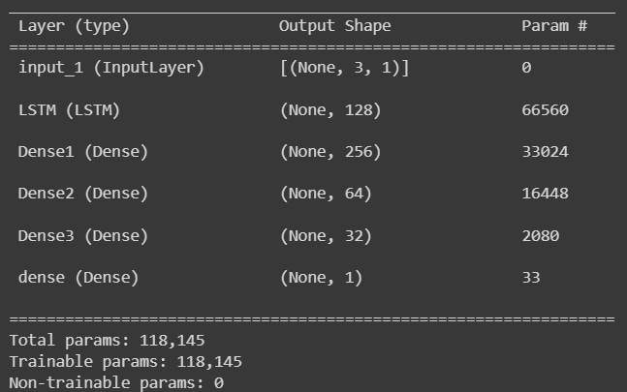The width and height of the screenshot is (627, 392).
Task: Select the 66560 parameter count
Action: click(545, 110)
